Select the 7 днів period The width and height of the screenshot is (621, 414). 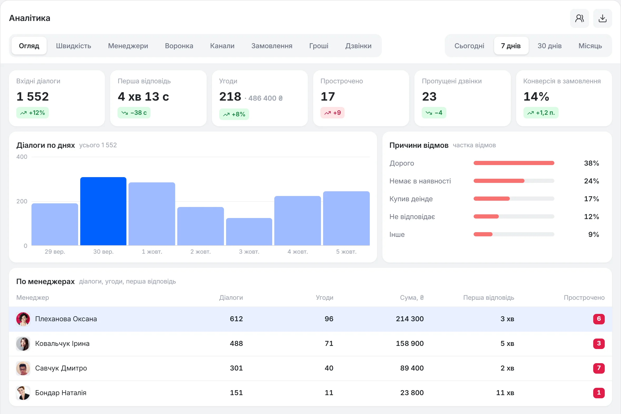click(x=511, y=46)
